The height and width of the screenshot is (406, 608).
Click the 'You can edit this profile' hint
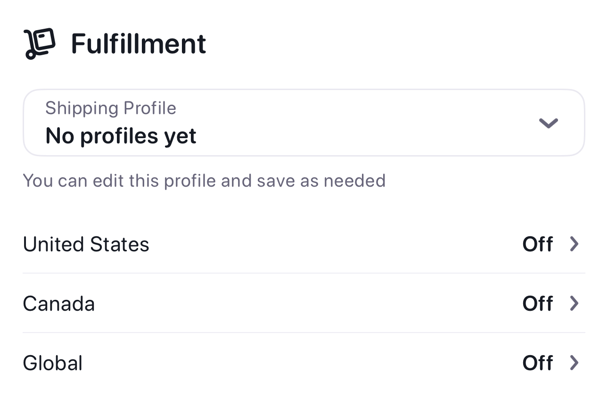pos(204,181)
